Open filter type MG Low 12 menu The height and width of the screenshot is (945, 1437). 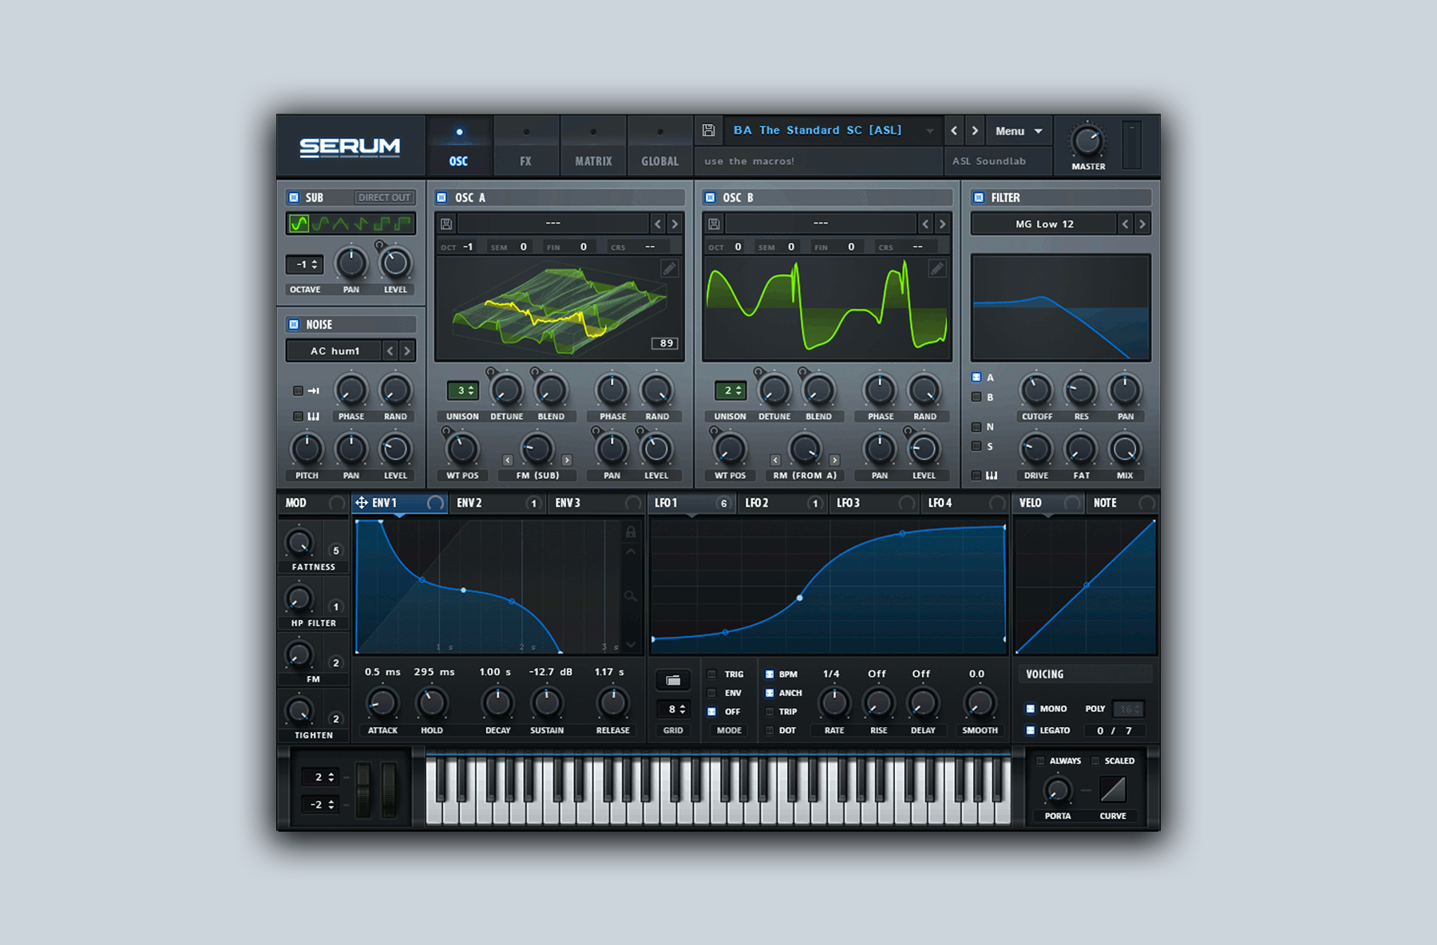click(1043, 224)
